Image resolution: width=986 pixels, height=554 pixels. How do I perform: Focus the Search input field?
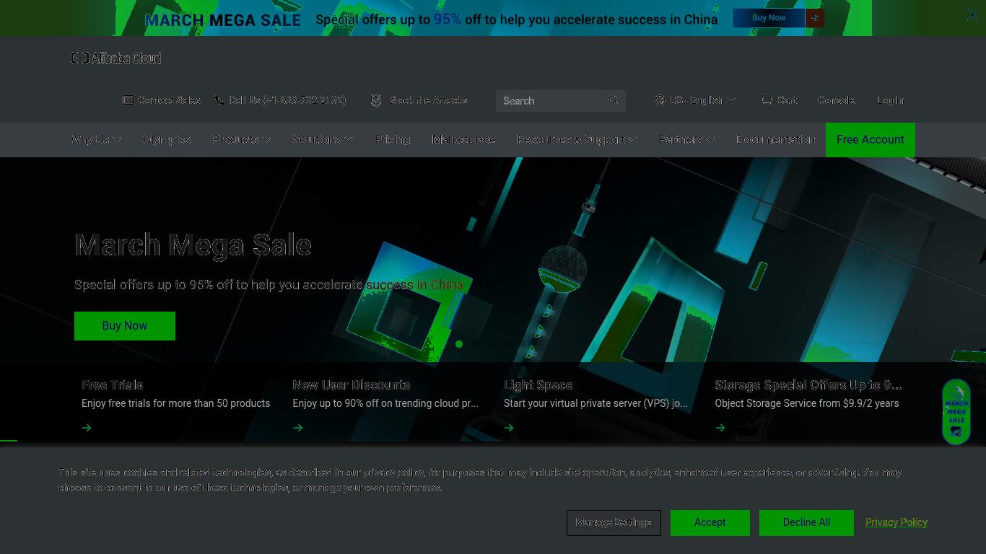pos(551,101)
